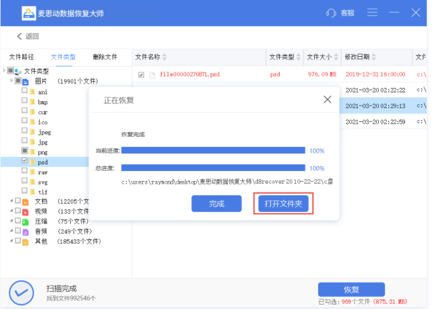Click the file icon beside file00000270871.psd

(152, 75)
